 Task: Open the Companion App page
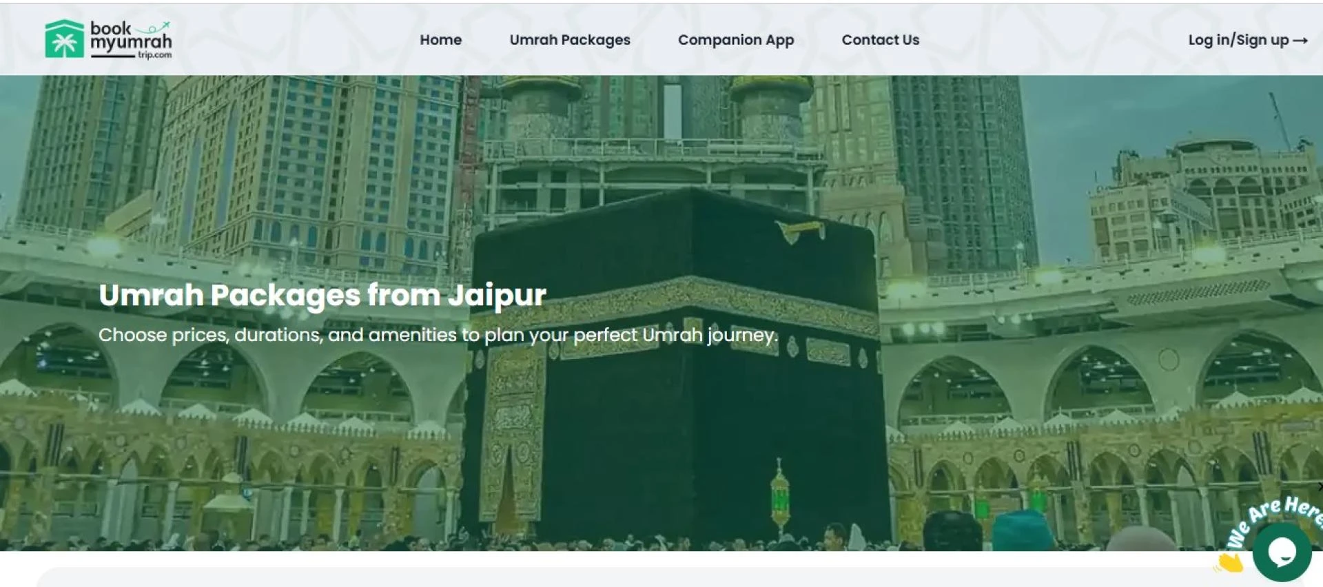click(735, 40)
